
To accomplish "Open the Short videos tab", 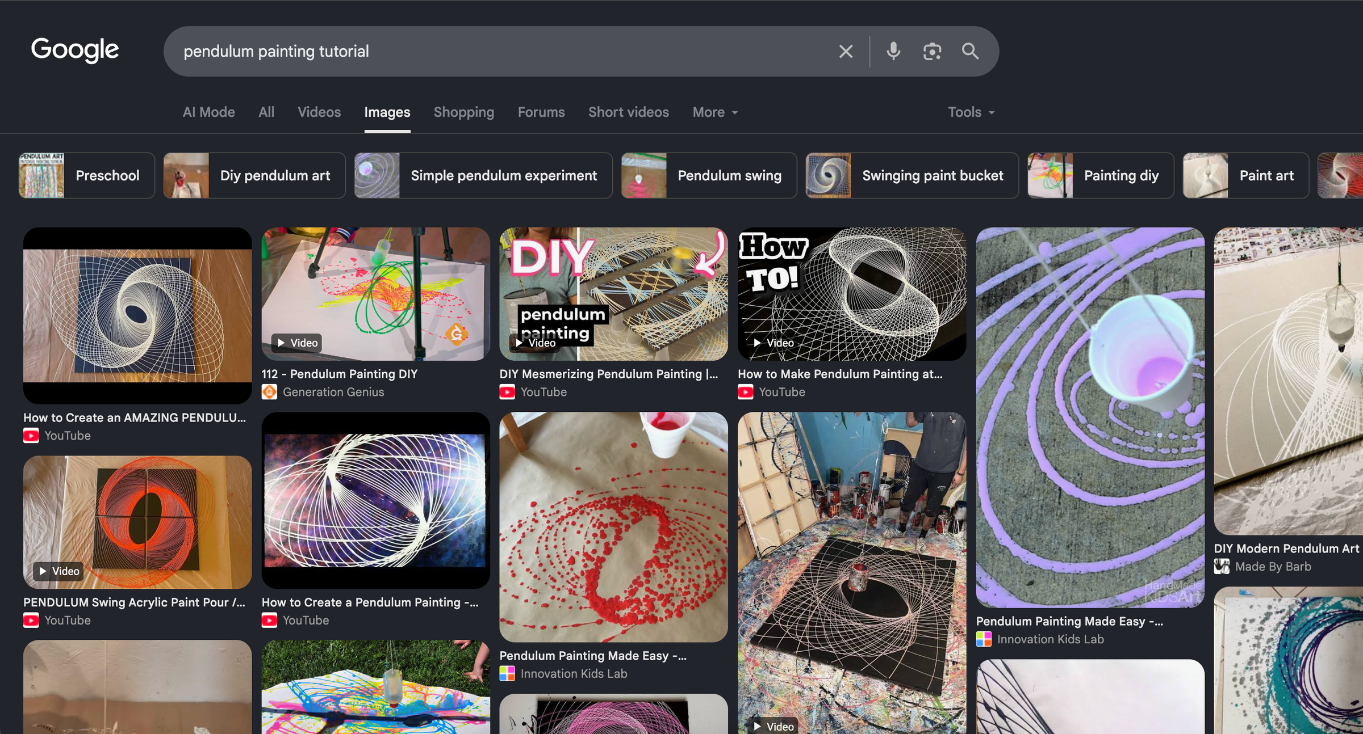I will (629, 112).
